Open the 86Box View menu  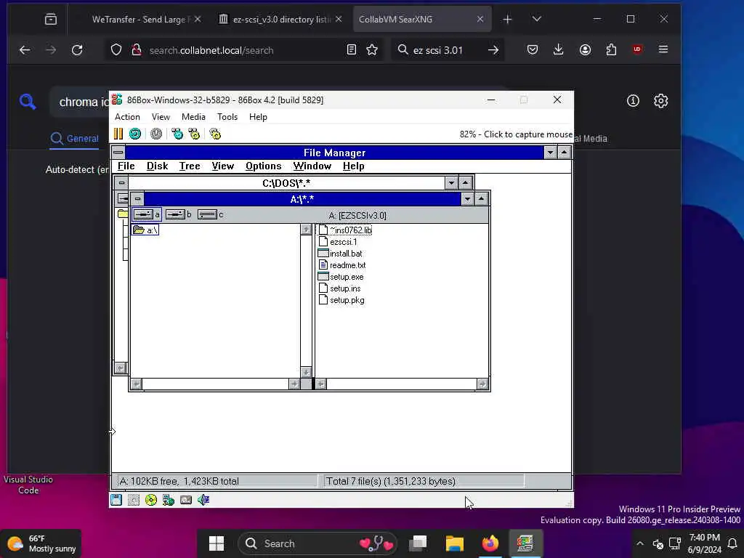tap(161, 117)
